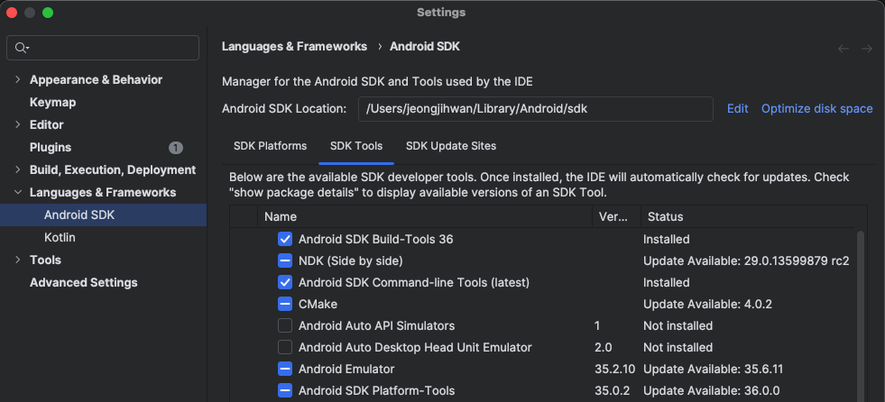Screen dimensions: 885x402
Task: Select Kotlin in the sidebar
Action: coord(60,237)
